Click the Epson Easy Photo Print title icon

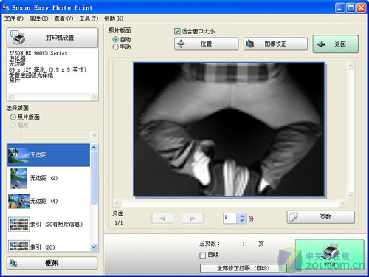coord(6,7)
